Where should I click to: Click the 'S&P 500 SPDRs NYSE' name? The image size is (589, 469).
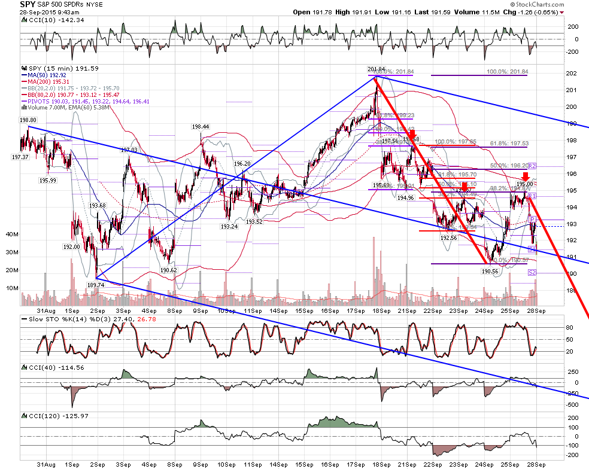70,5
